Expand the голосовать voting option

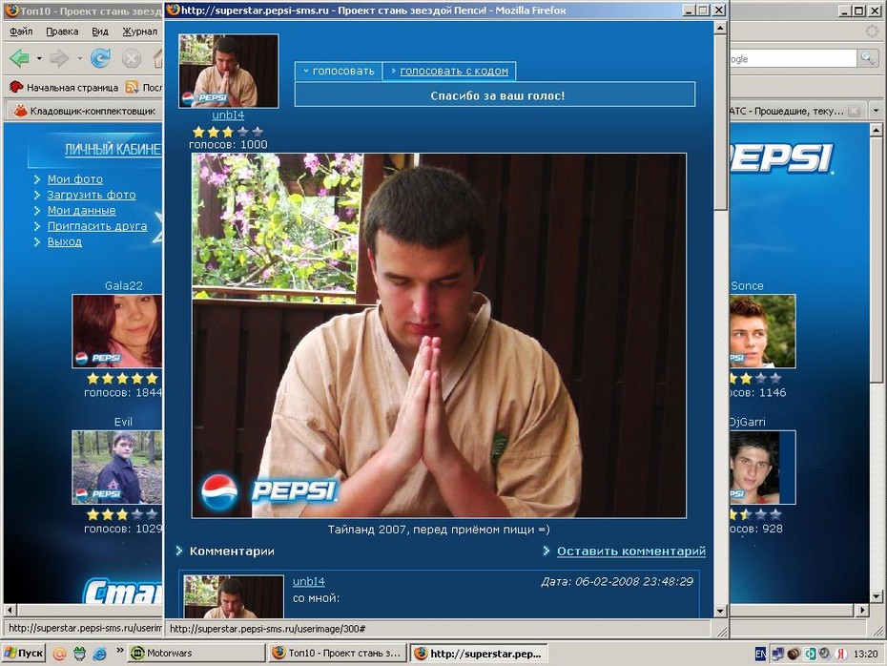339,72
